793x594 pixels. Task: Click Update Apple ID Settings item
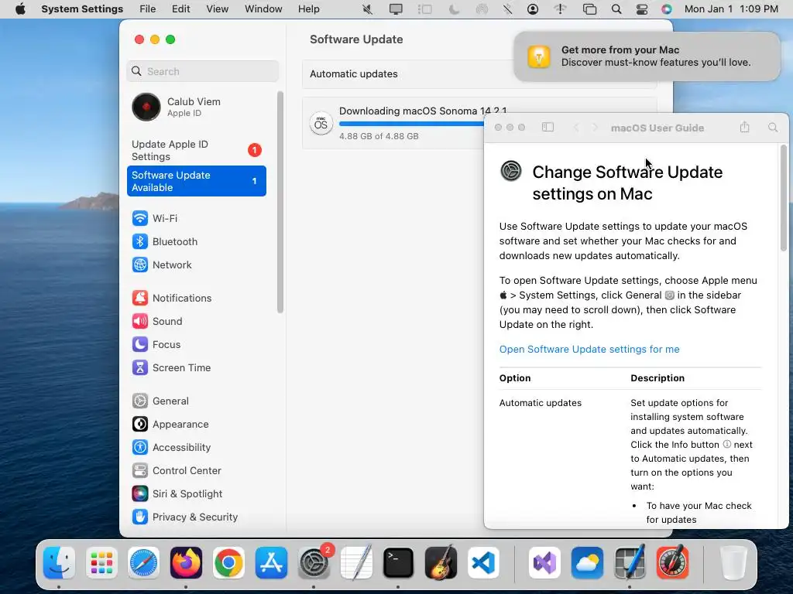click(x=196, y=150)
